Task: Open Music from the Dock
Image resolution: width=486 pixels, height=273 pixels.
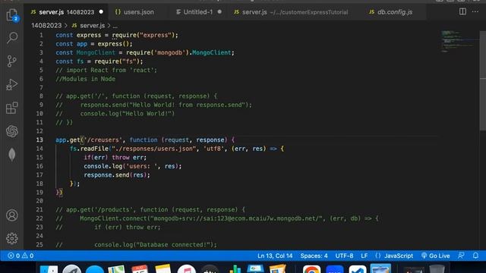Action: point(187,269)
